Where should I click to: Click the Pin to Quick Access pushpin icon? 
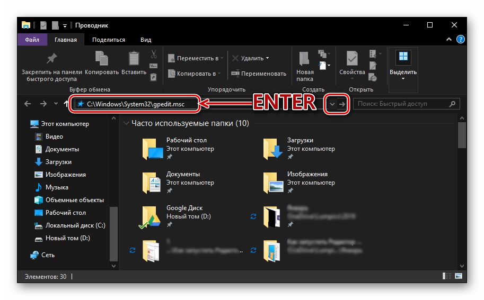pos(51,59)
